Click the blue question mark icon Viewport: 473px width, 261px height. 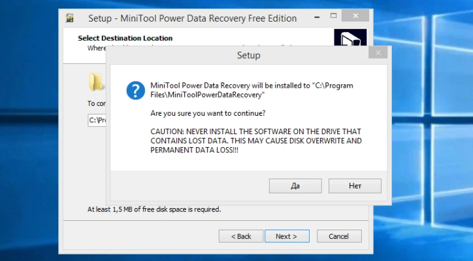pos(135,90)
